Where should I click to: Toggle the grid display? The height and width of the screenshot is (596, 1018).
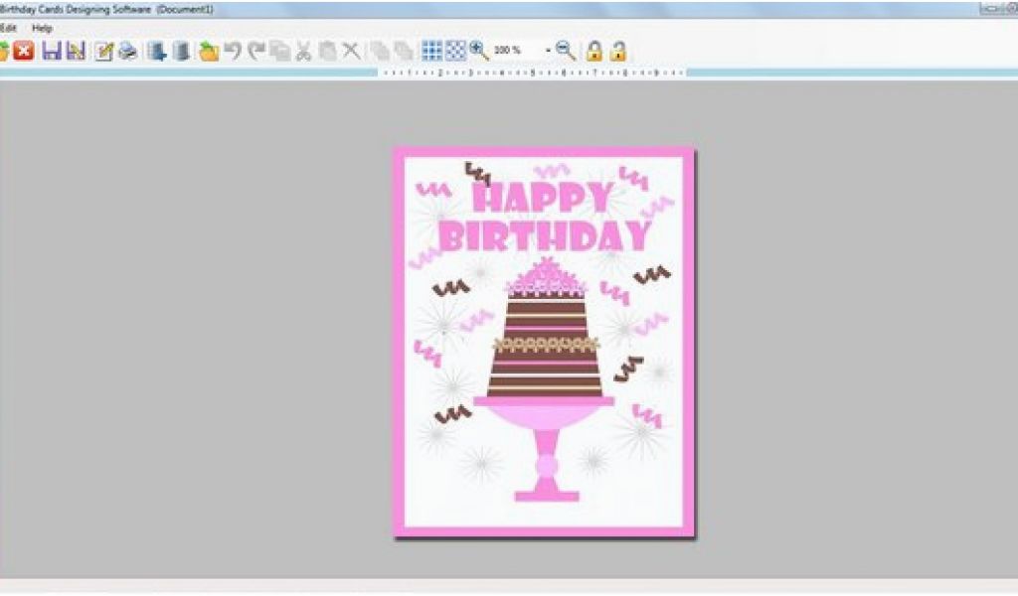[x=431, y=51]
